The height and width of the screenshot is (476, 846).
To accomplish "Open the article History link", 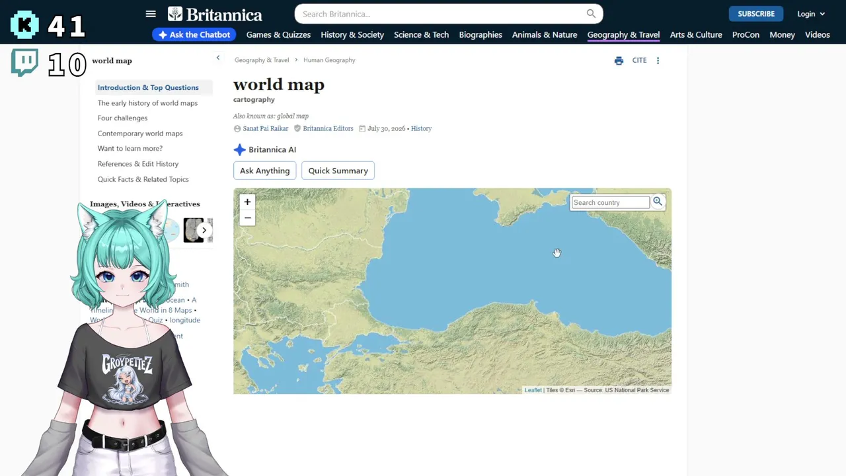I will tap(421, 129).
